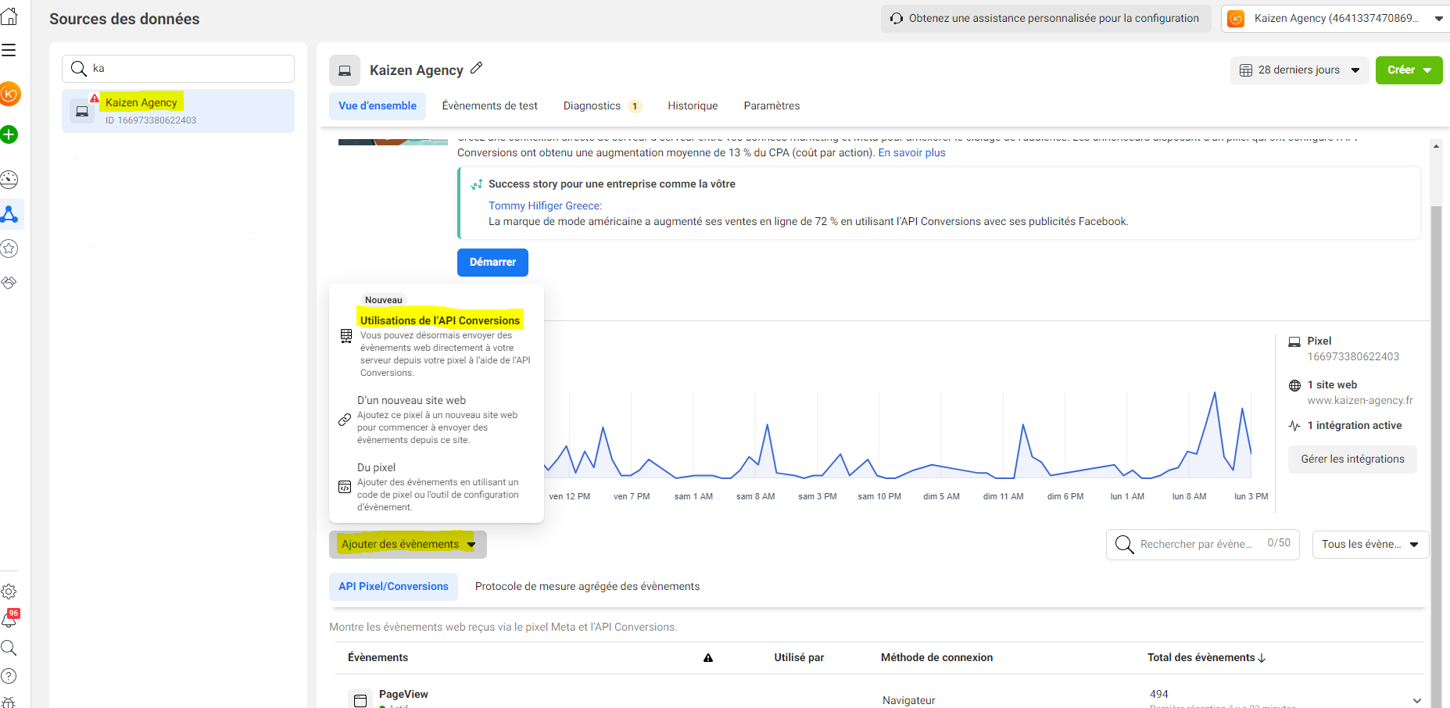The height and width of the screenshot is (708, 1450).
Task: Click the Utilisé par column header
Action: pos(799,658)
